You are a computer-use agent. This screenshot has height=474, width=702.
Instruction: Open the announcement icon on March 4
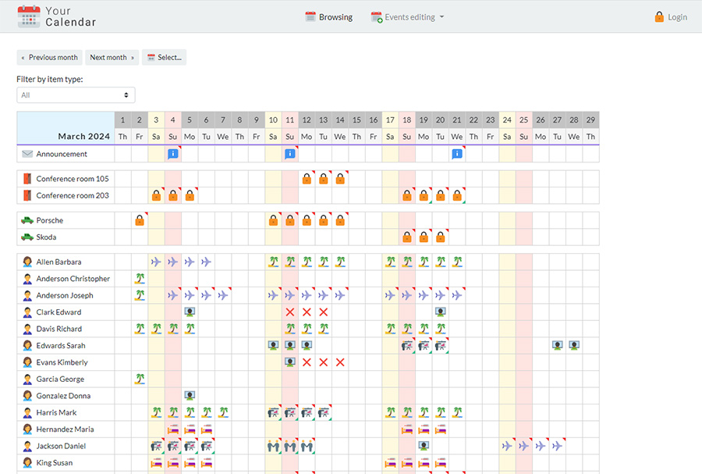click(x=172, y=154)
